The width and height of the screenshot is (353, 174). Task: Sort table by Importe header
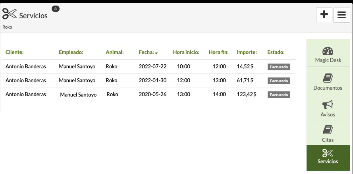click(x=247, y=52)
